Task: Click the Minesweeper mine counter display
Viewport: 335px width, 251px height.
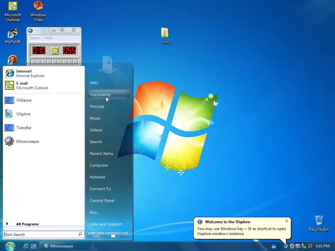Action: [39, 51]
